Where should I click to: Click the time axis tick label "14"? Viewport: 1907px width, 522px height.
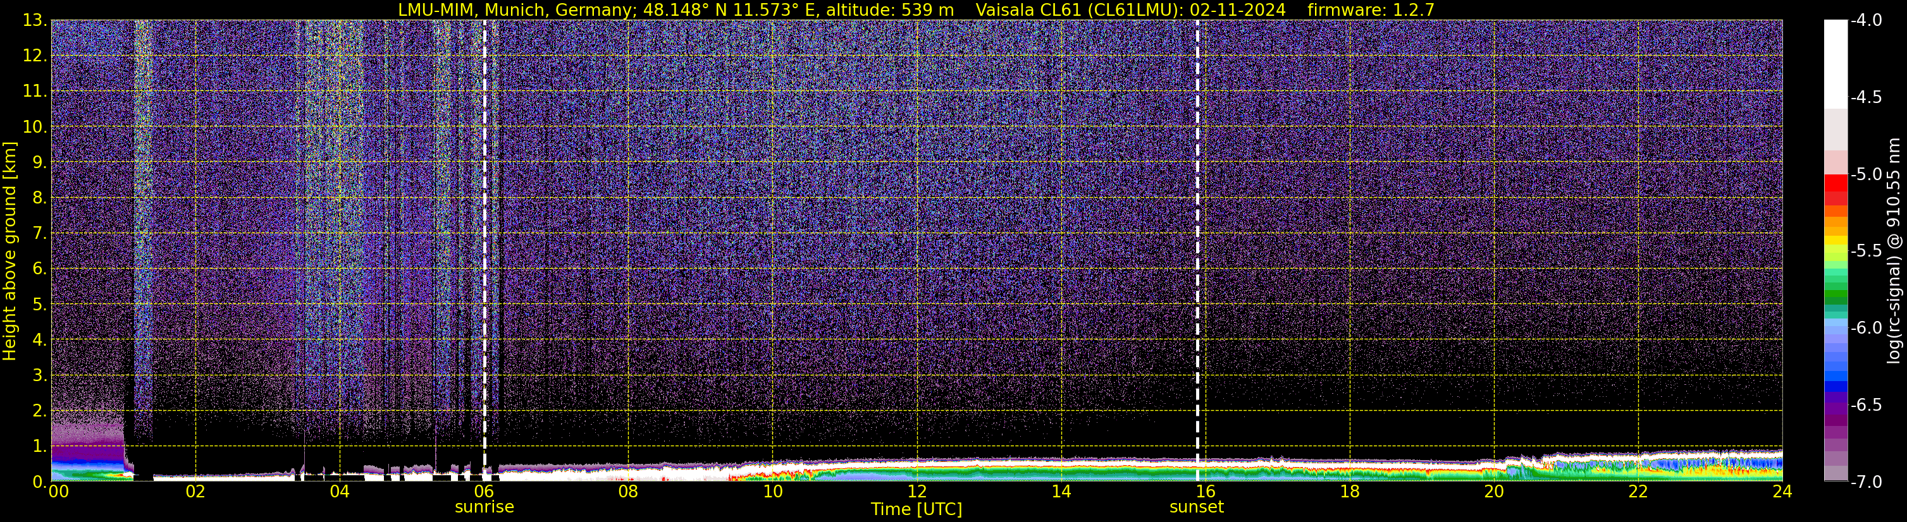point(1061,492)
